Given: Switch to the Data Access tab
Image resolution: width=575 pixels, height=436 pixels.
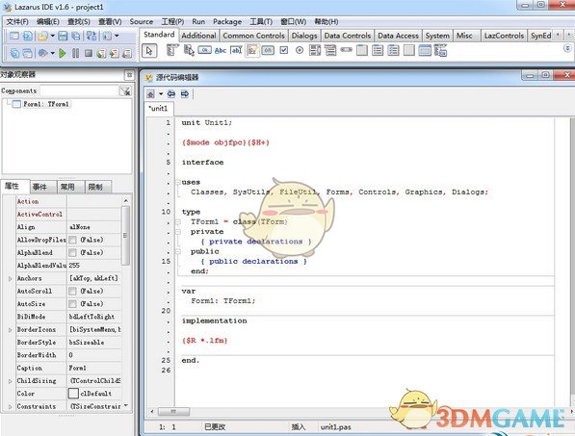Looking at the screenshot, I should 398,36.
